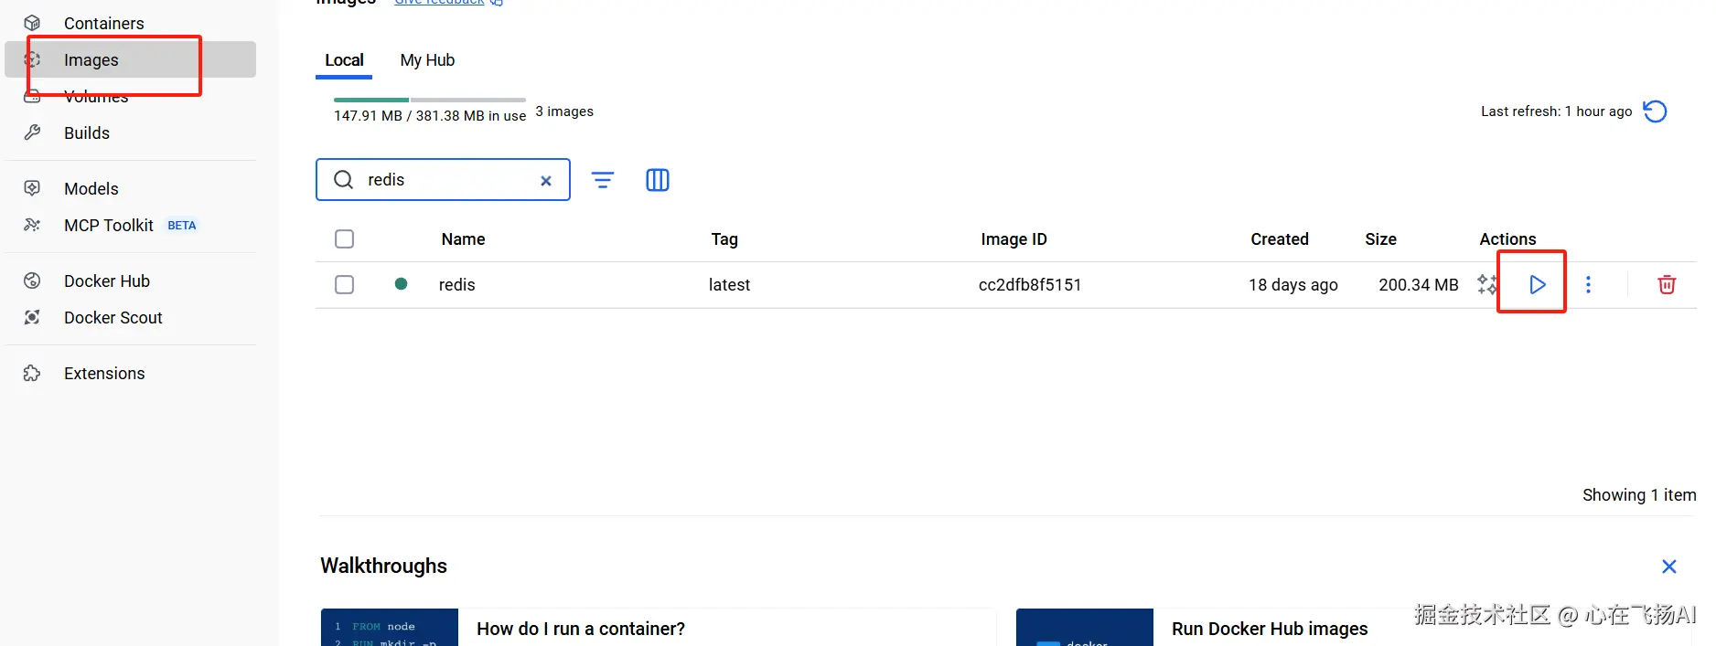The width and height of the screenshot is (1716, 646).
Task: Click the sparkle AI icon for redis
Action: pyautogui.click(x=1487, y=285)
